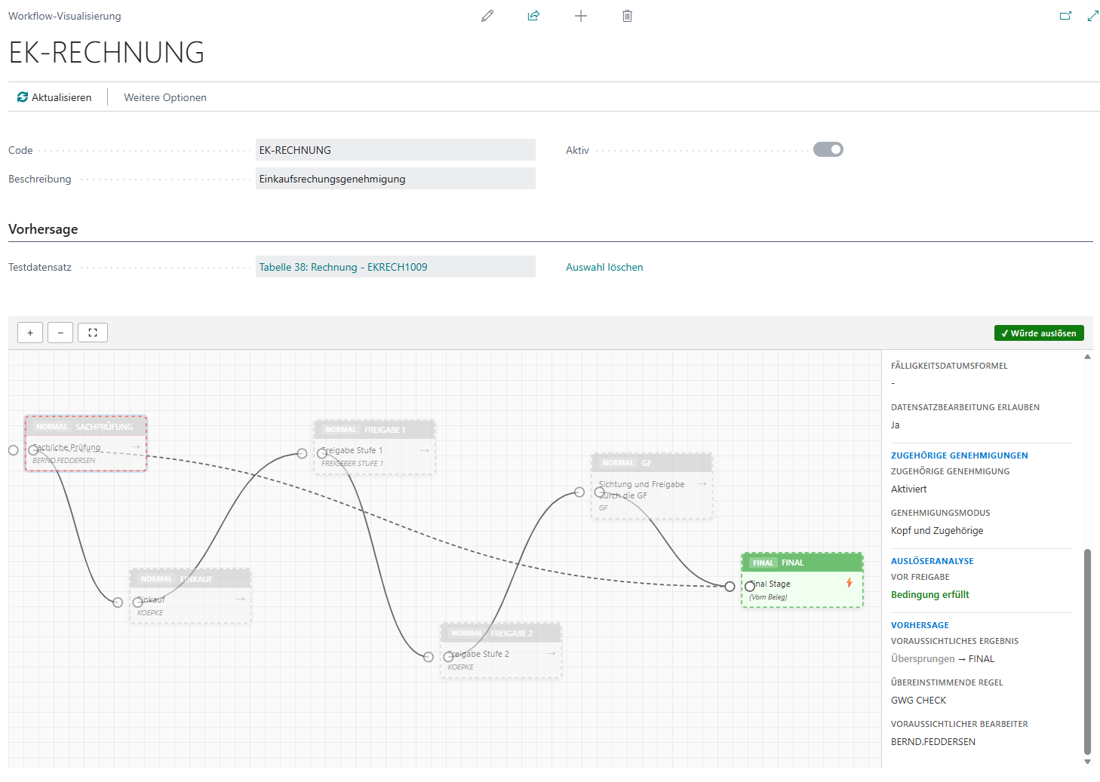
Task: Click Aktualisieren to refresh
Action: (x=54, y=97)
